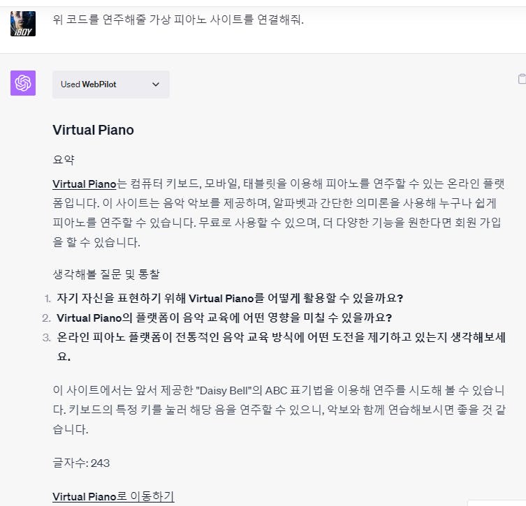526x506 pixels.
Task: Click the bold WebPilot plugin name
Action: [99, 84]
